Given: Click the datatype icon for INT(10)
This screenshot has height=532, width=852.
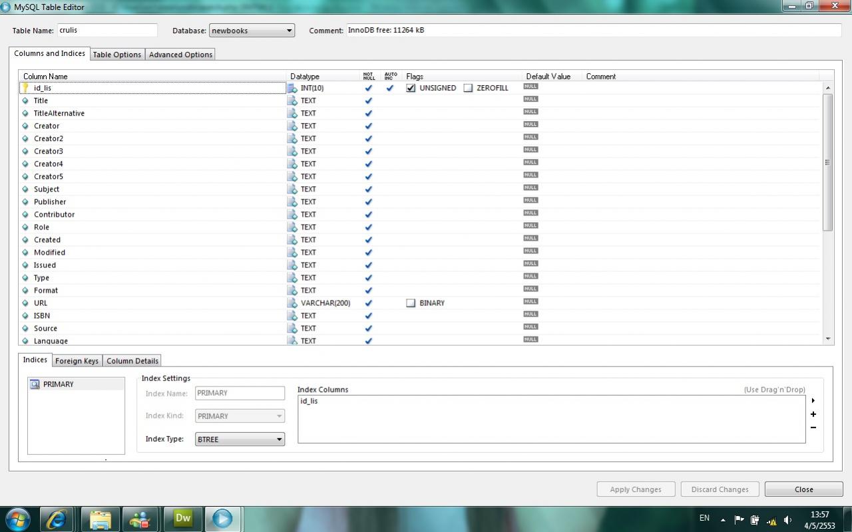Looking at the screenshot, I should [292, 88].
